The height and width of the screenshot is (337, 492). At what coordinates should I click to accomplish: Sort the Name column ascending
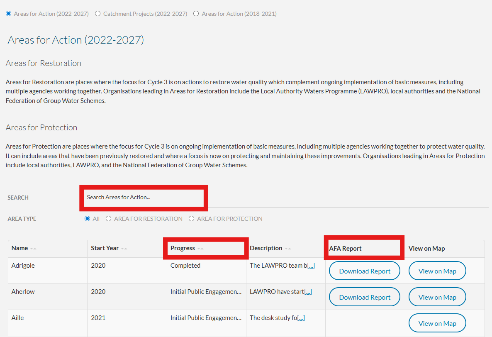35,248
